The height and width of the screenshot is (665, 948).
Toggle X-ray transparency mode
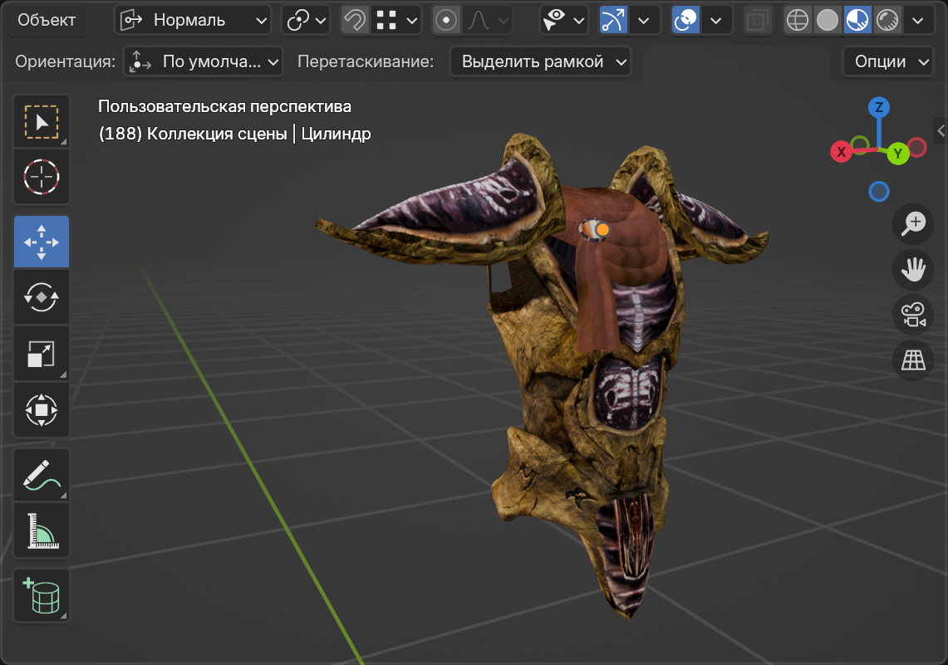point(756,20)
